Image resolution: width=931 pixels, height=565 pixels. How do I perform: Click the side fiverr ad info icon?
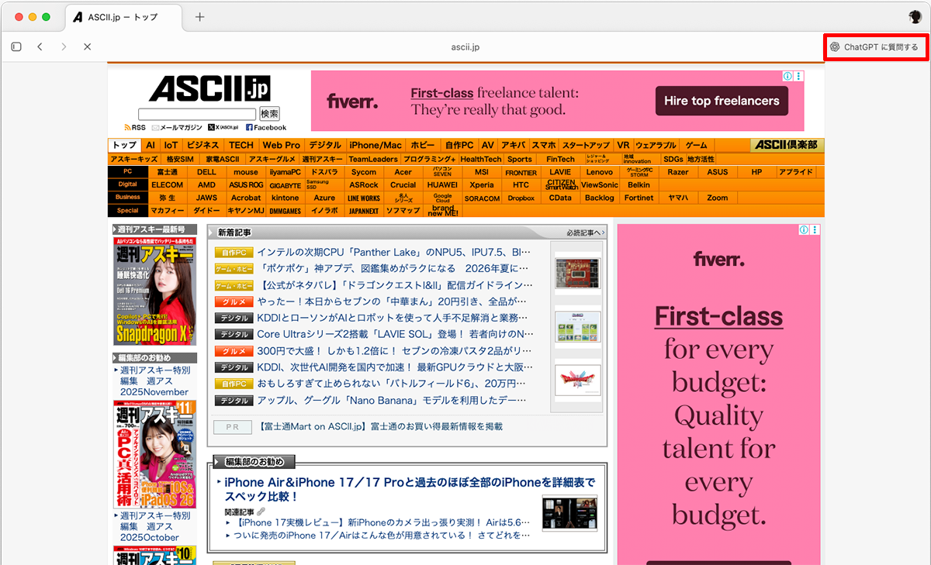click(804, 229)
